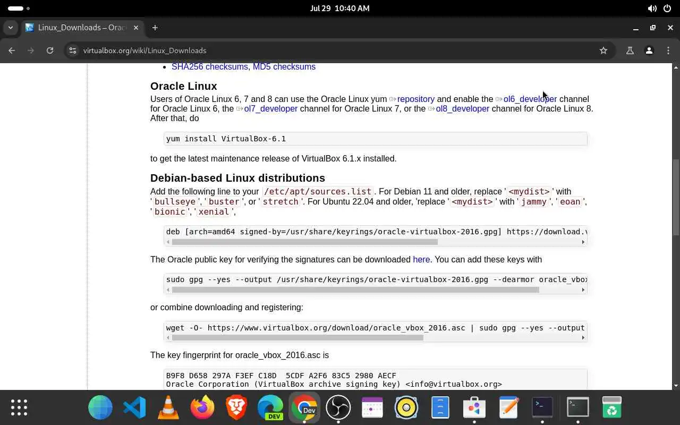Download the Oracle public key via 'here'

pos(421,260)
